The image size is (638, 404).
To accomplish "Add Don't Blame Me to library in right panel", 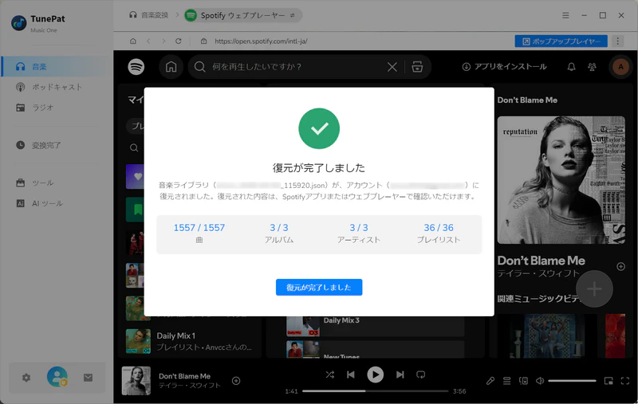I will coord(620,267).
